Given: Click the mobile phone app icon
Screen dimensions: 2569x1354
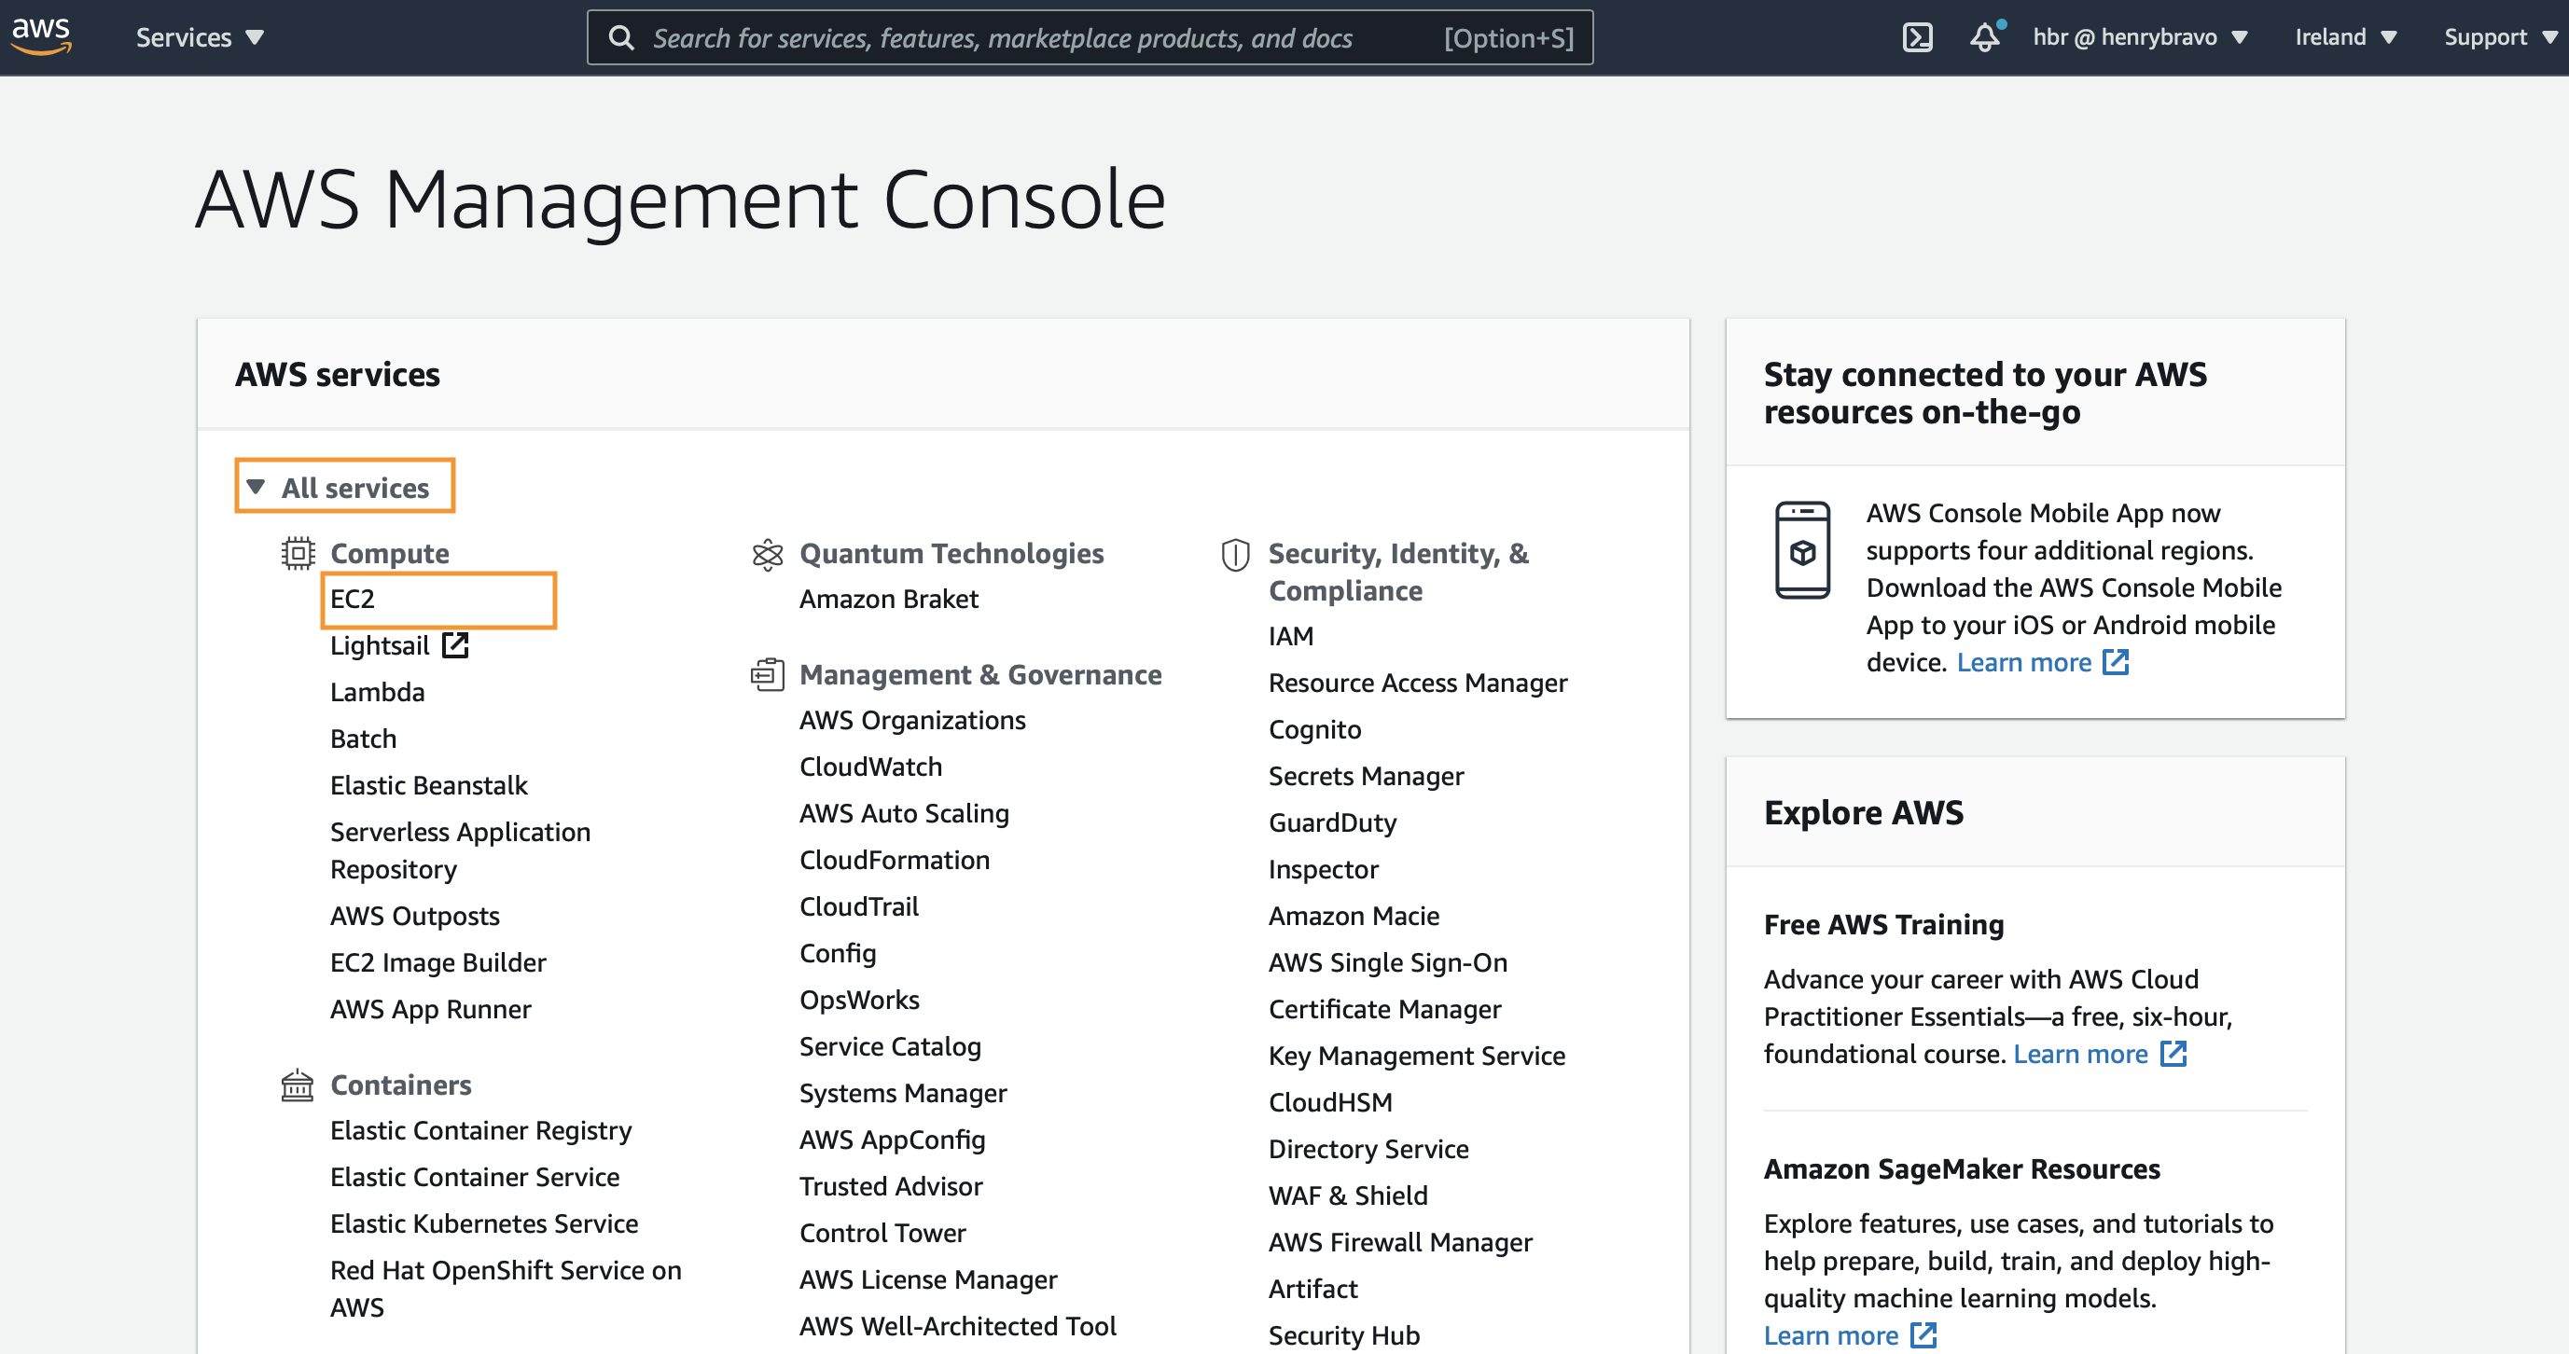Looking at the screenshot, I should (x=1802, y=550).
